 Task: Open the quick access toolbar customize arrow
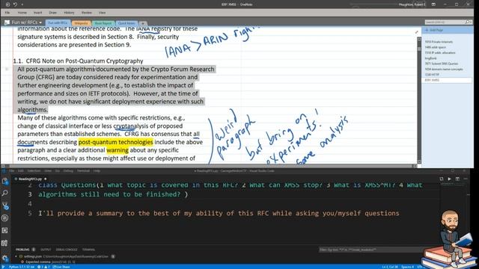pos(22,4)
